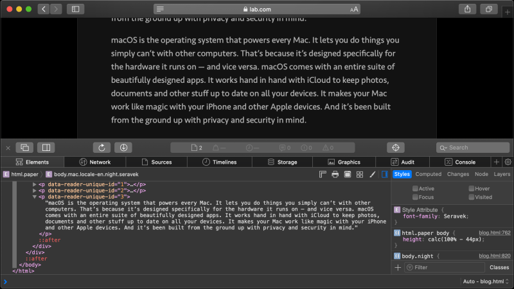Select the Node sidebar tab
This screenshot has width=514, height=289.
[481, 174]
